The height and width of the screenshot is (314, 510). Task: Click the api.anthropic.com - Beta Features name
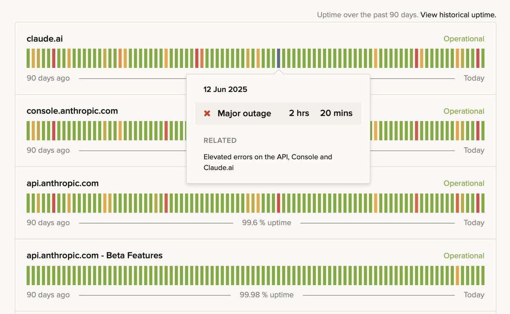tap(94, 255)
